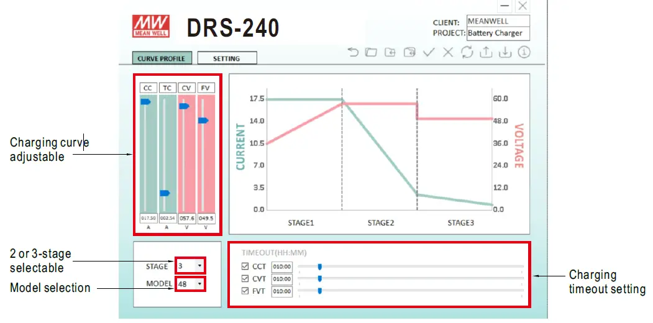Click the DRS-240 title text

pyautogui.click(x=233, y=29)
